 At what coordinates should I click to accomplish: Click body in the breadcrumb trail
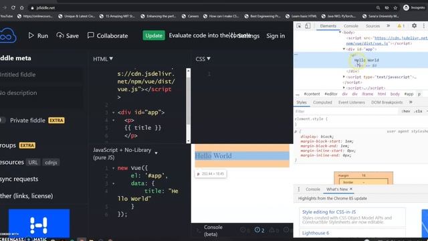(x=395, y=94)
